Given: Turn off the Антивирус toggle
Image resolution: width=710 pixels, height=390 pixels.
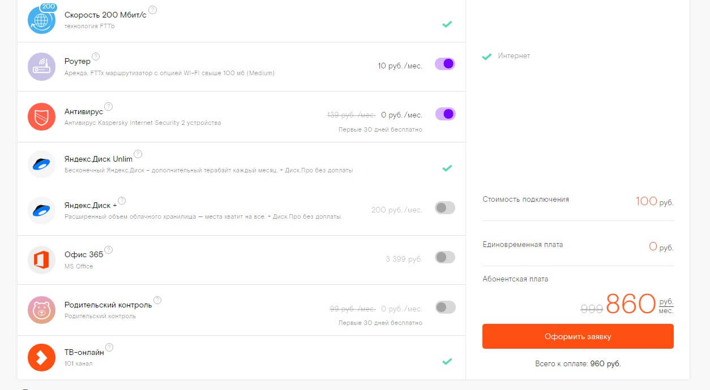Looking at the screenshot, I should pyautogui.click(x=444, y=114).
